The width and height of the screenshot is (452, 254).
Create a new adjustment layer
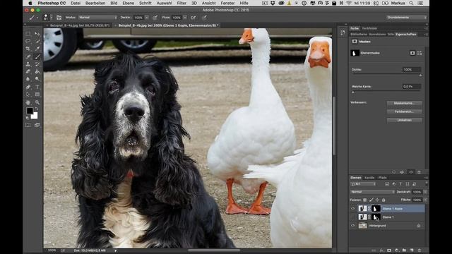pyautogui.click(x=397, y=250)
